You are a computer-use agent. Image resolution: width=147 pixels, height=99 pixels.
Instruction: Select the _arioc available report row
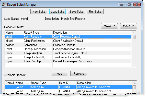pos(69,91)
